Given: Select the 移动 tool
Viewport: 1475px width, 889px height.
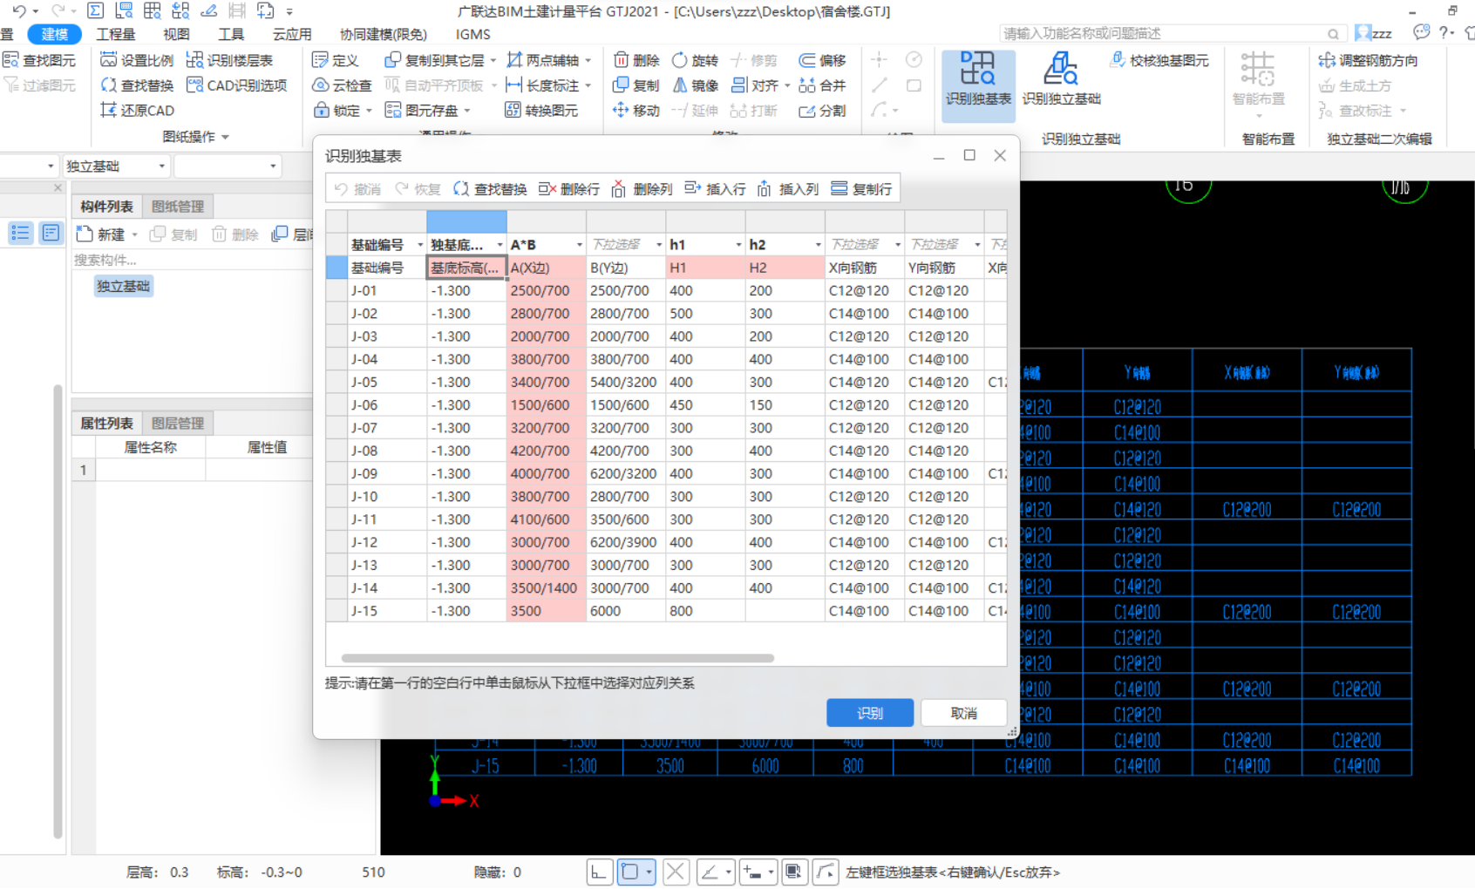Looking at the screenshot, I should pyautogui.click(x=636, y=111).
